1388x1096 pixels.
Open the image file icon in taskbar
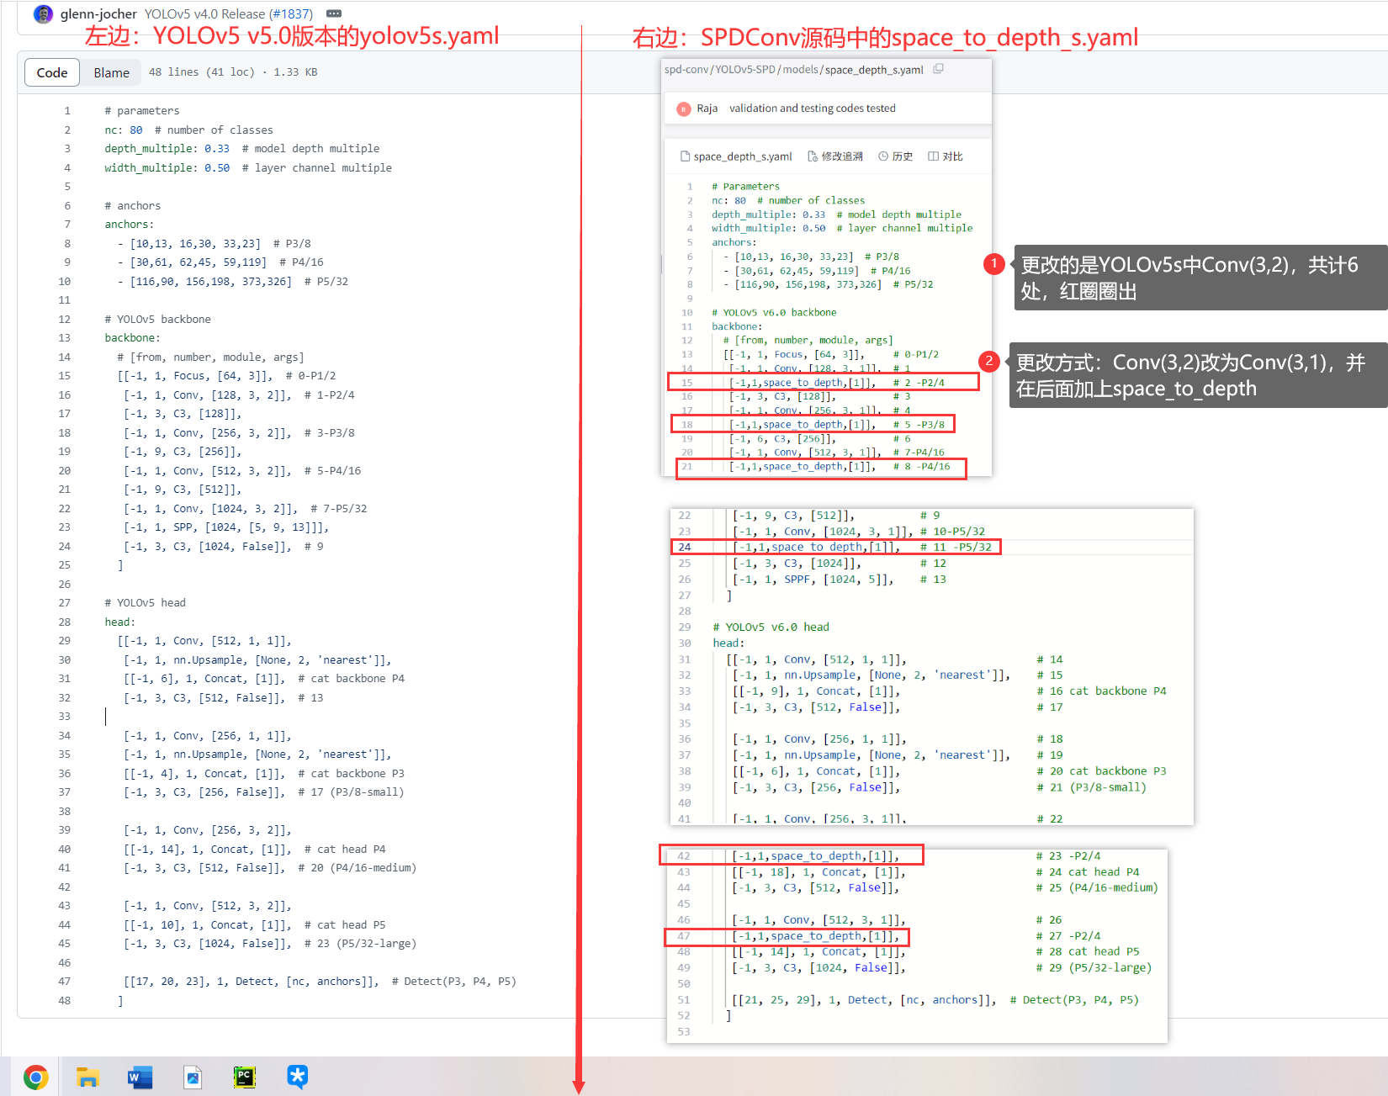tap(193, 1077)
